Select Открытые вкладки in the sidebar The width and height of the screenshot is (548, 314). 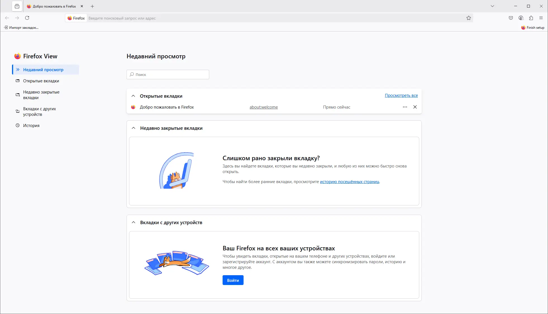41,81
